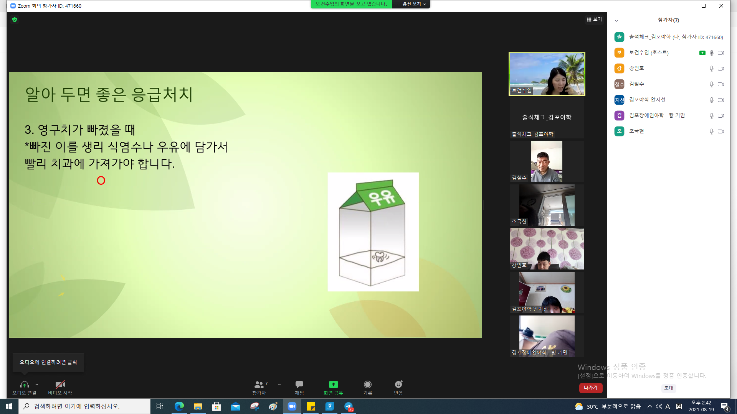Screen dimensions: 737x414
Task: Open the participants panel icon
Action: click(x=259, y=384)
